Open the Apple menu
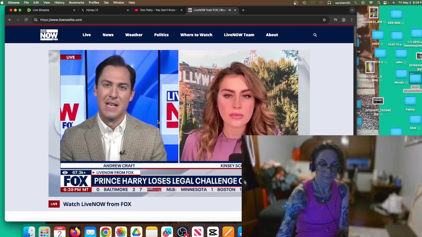The image size is (422, 237). (x=2, y=3)
